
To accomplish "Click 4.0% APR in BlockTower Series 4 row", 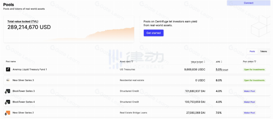I will (x=219, y=102).
